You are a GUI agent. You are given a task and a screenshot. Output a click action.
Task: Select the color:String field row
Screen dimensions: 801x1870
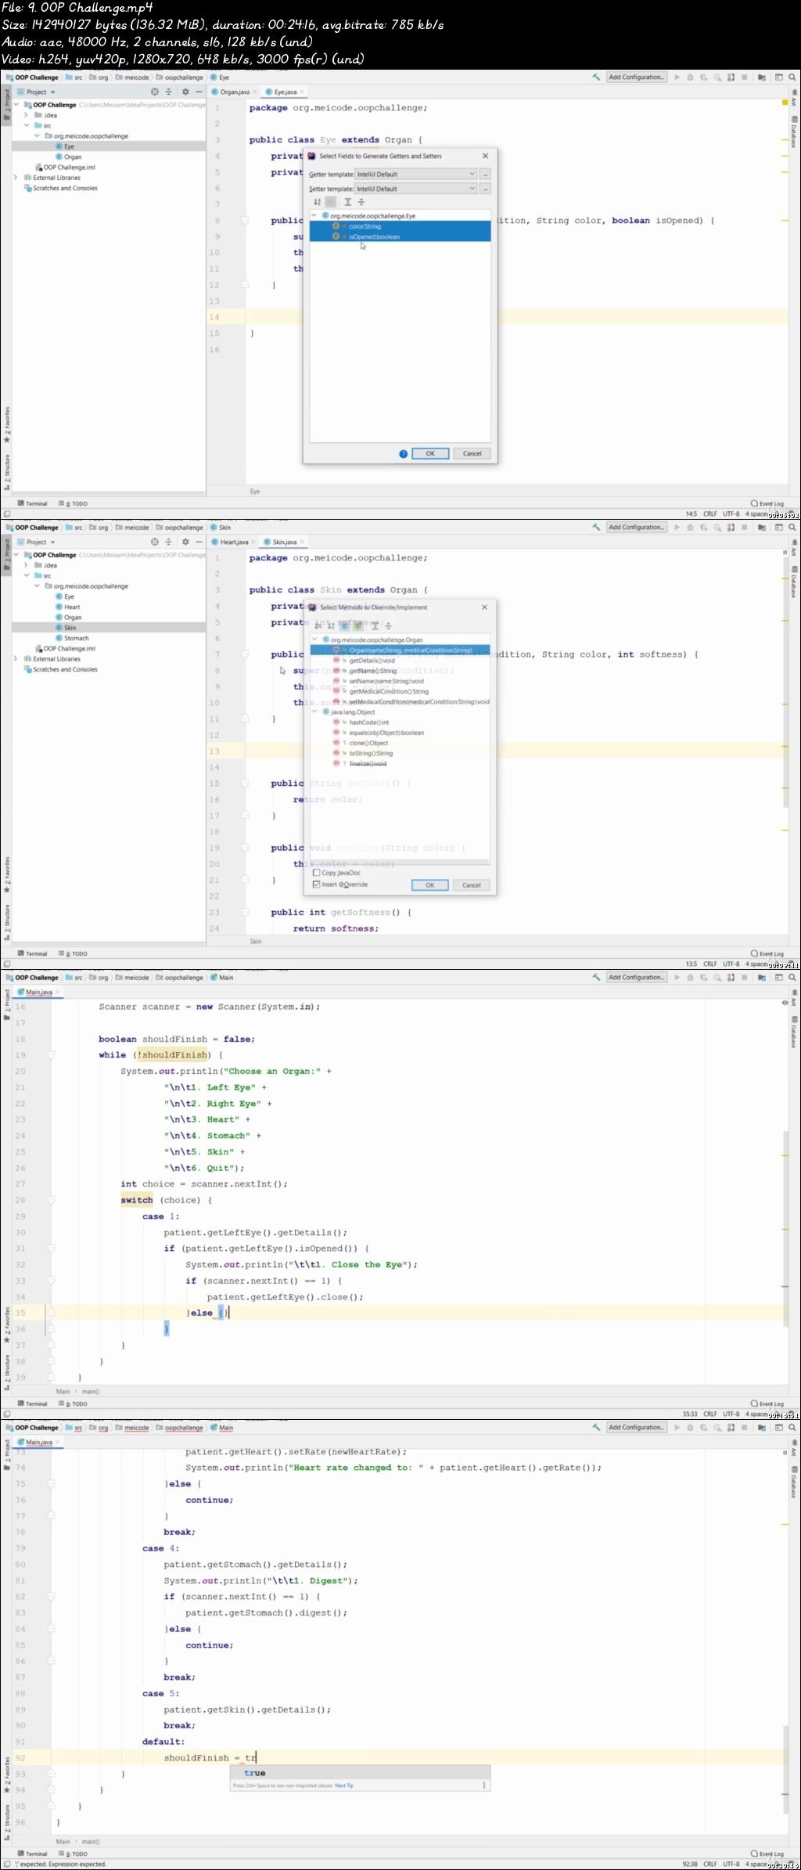click(x=400, y=226)
